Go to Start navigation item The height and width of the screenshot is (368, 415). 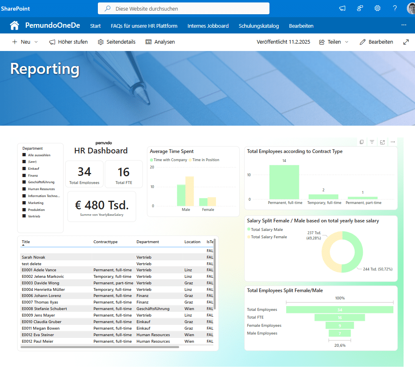95,26
